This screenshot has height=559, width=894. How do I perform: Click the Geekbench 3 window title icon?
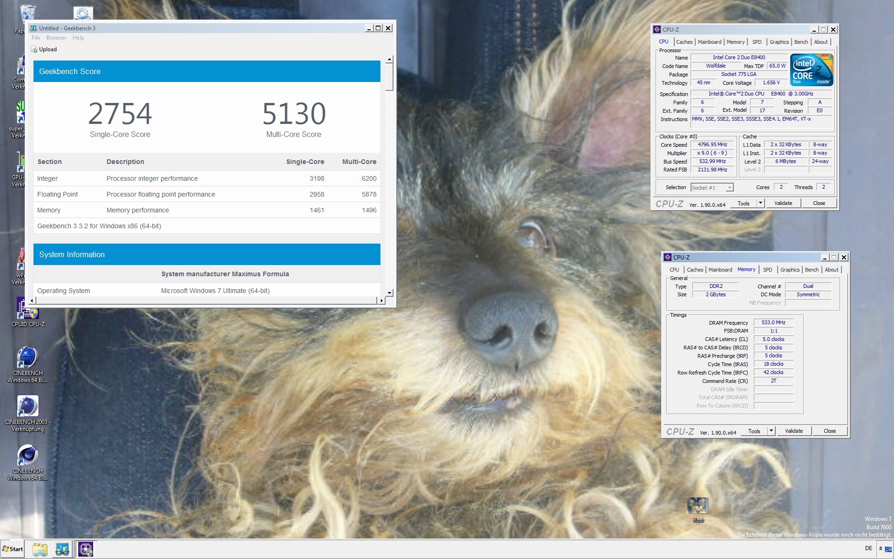(x=34, y=28)
